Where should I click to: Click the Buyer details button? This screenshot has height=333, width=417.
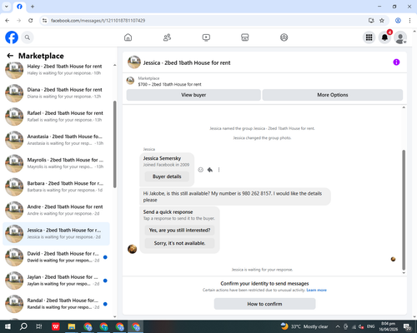pyautogui.click(x=167, y=176)
